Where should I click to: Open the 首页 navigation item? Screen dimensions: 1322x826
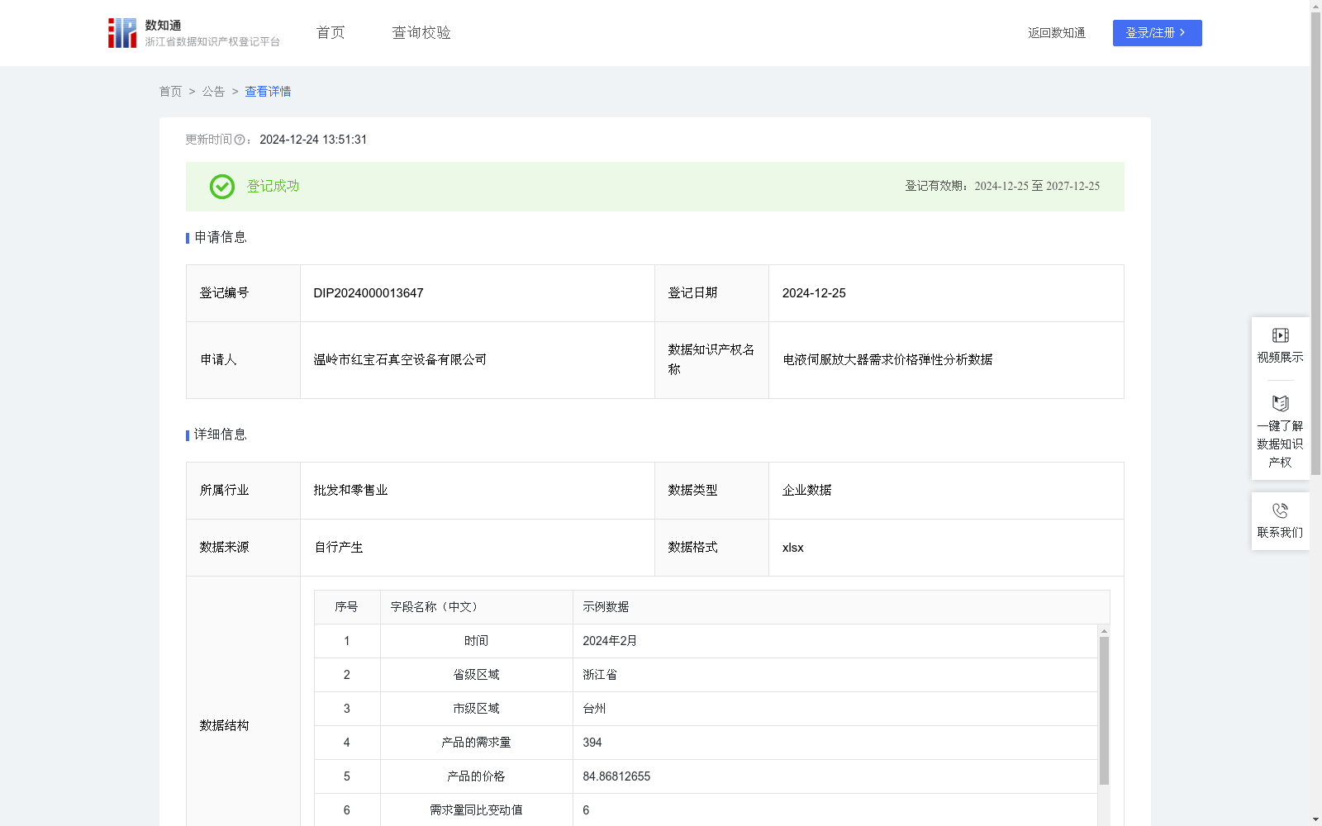329,32
